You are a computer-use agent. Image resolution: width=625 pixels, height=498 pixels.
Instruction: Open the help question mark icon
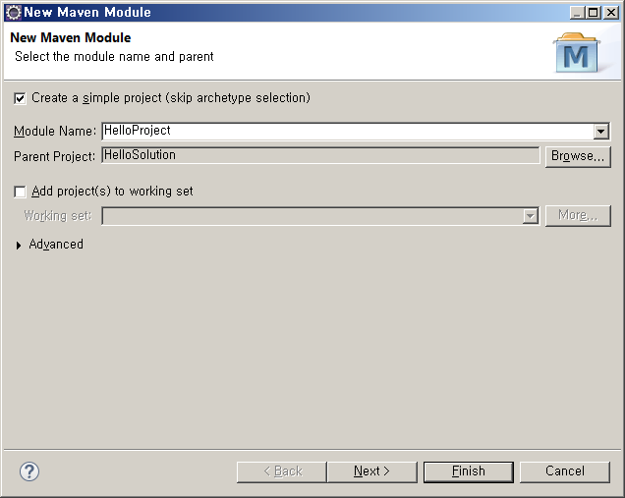(x=29, y=471)
